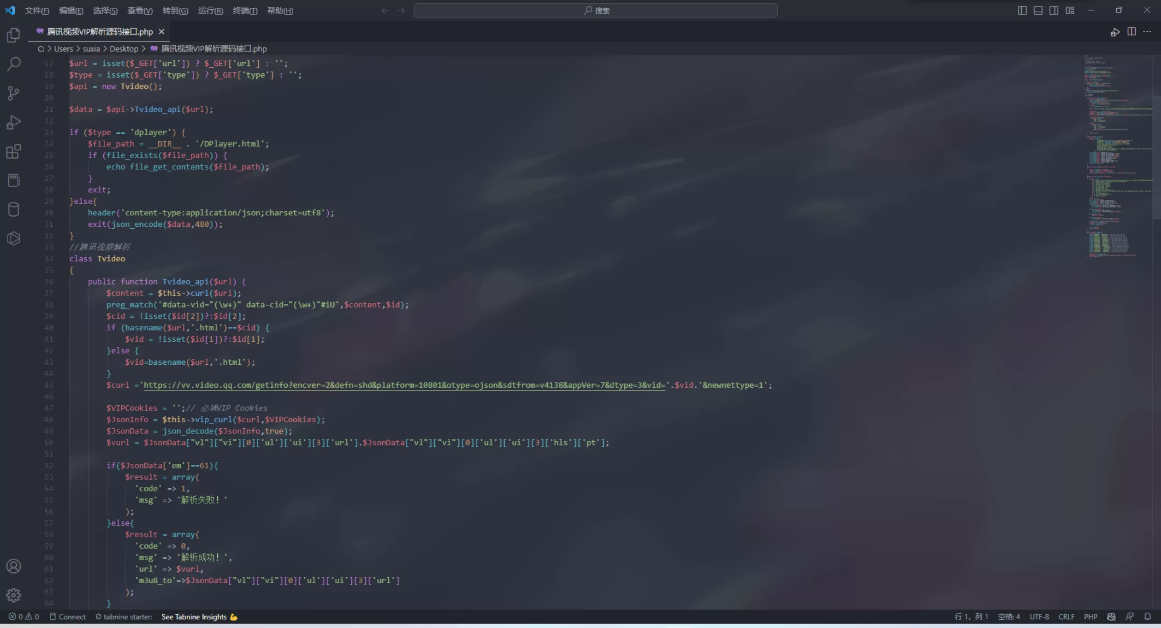
Task: Open the PHP language mode selector
Action: click(x=1090, y=616)
